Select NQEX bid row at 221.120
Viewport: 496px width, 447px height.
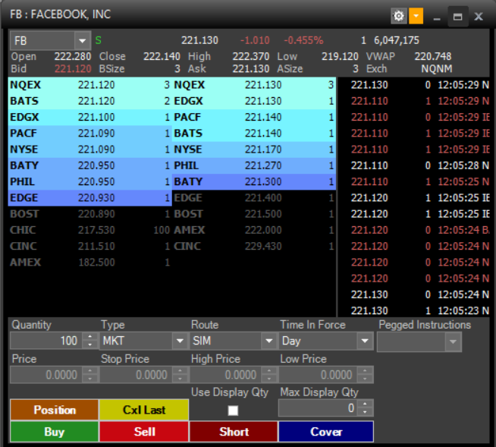pyautogui.click(x=89, y=85)
